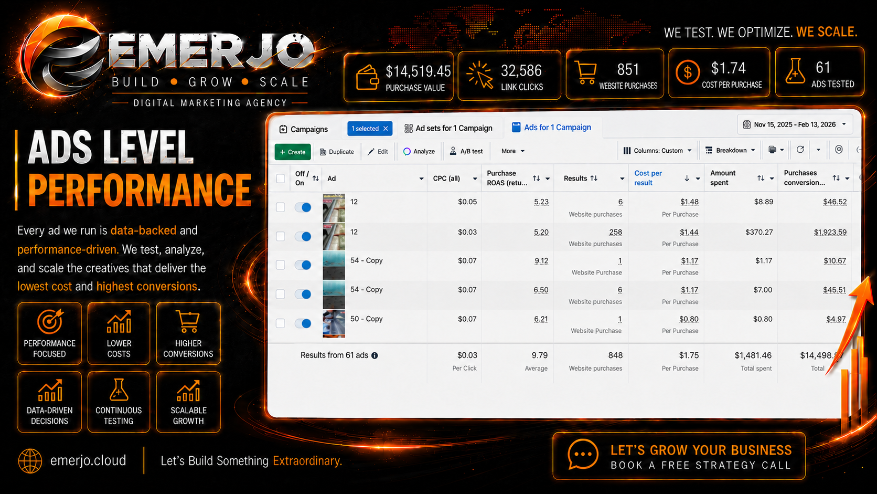Image resolution: width=877 pixels, height=494 pixels.
Task: Click the reports page icon beside Breakdown
Action: (772, 150)
